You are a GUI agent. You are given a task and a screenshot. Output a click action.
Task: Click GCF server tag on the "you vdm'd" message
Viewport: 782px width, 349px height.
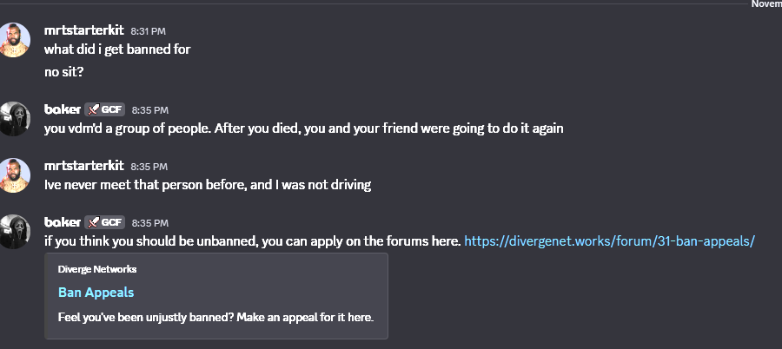[x=105, y=109]
